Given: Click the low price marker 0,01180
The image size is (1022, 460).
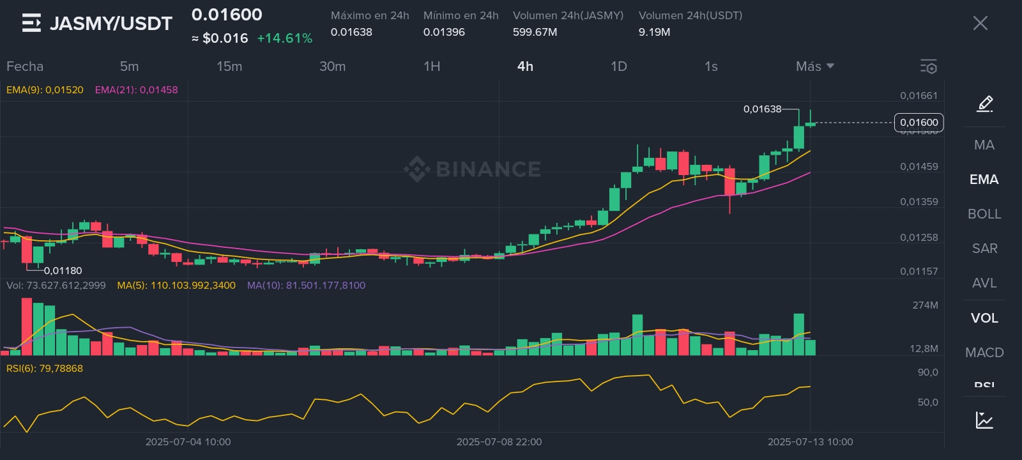Looking at the screenshot, I should (63, 271).
